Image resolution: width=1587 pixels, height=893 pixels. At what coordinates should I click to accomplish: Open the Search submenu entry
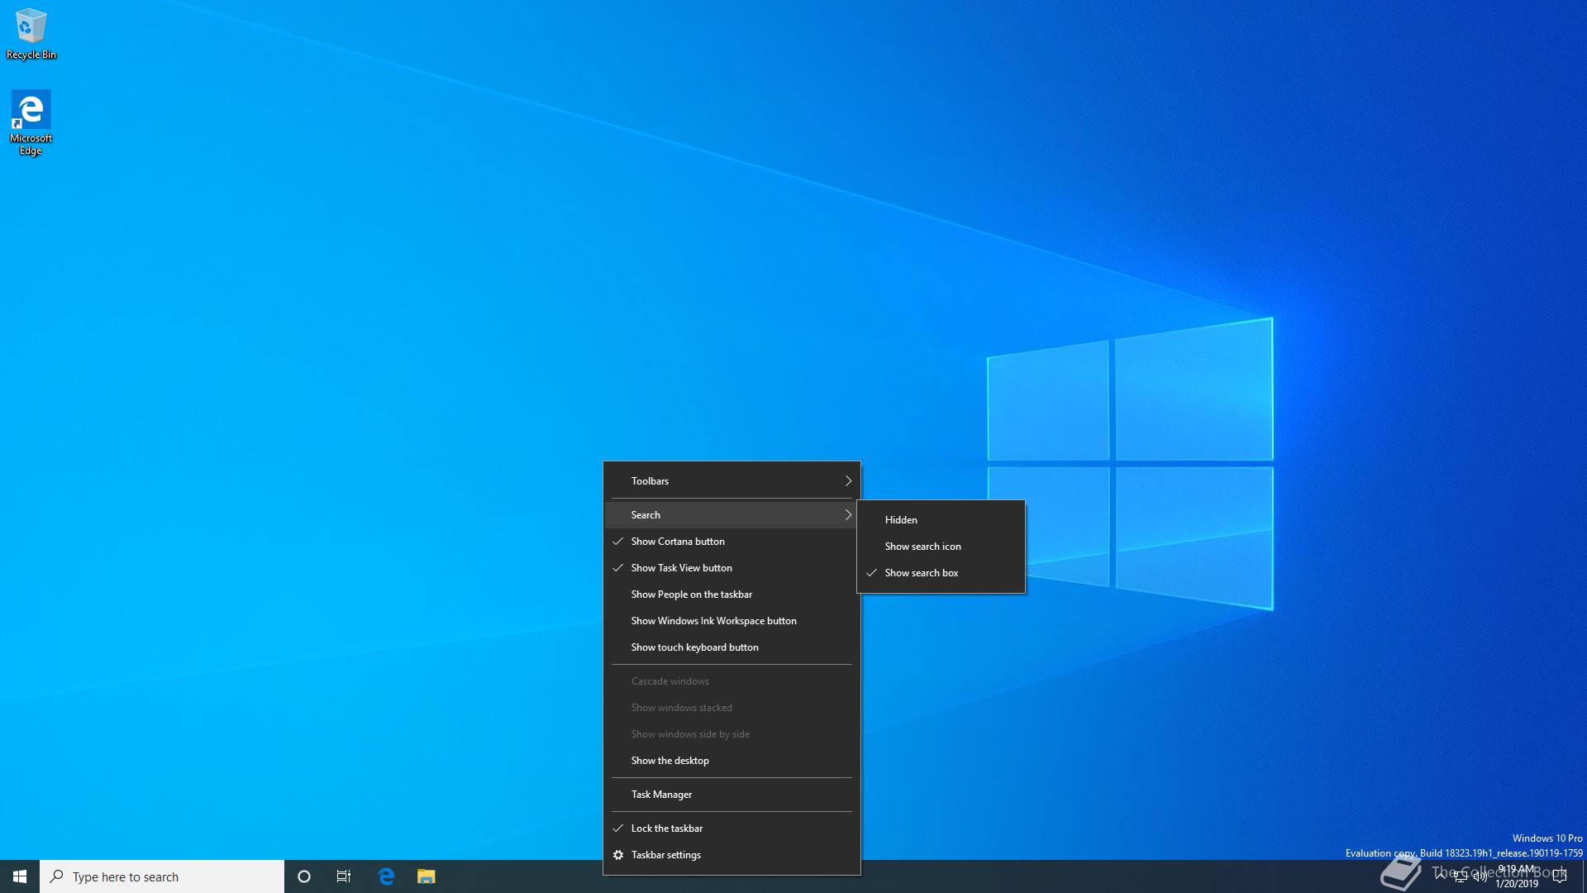[x=732, y=515]
